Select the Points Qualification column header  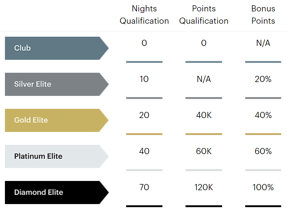204,15
